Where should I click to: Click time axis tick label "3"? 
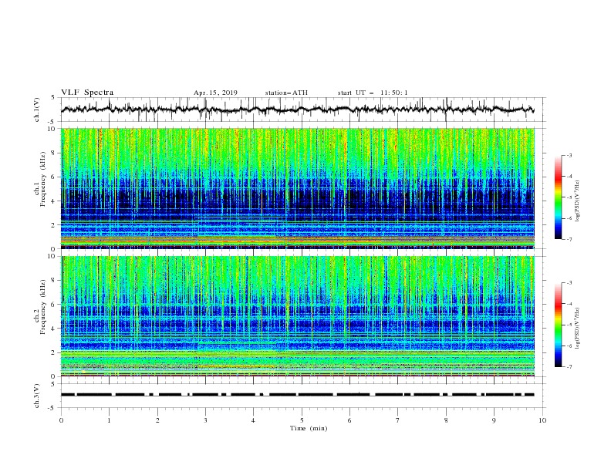[205, 420]
